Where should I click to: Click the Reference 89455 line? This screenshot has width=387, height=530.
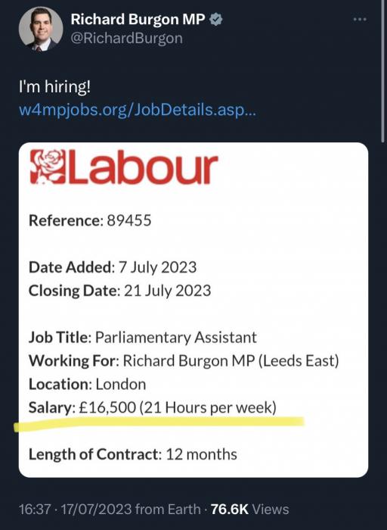coord(90,221)
